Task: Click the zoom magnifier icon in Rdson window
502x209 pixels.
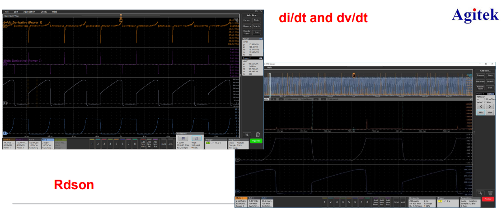Action: 480,193
